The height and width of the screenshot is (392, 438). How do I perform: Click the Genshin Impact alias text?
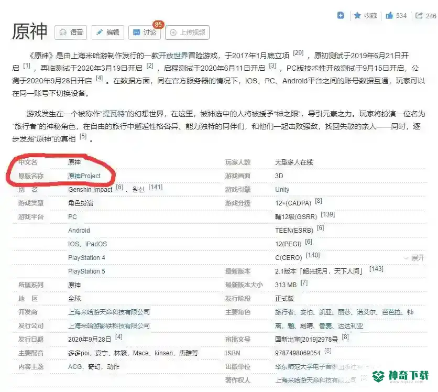tap(90, 189)
